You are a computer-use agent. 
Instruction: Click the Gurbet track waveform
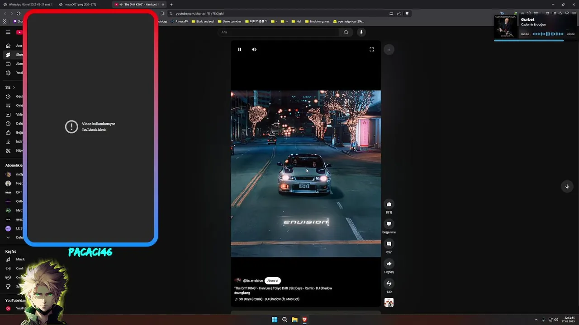pyautogui.click(x=548, y=34)
